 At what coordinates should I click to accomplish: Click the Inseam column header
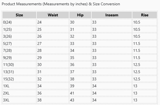click(112, 15)
